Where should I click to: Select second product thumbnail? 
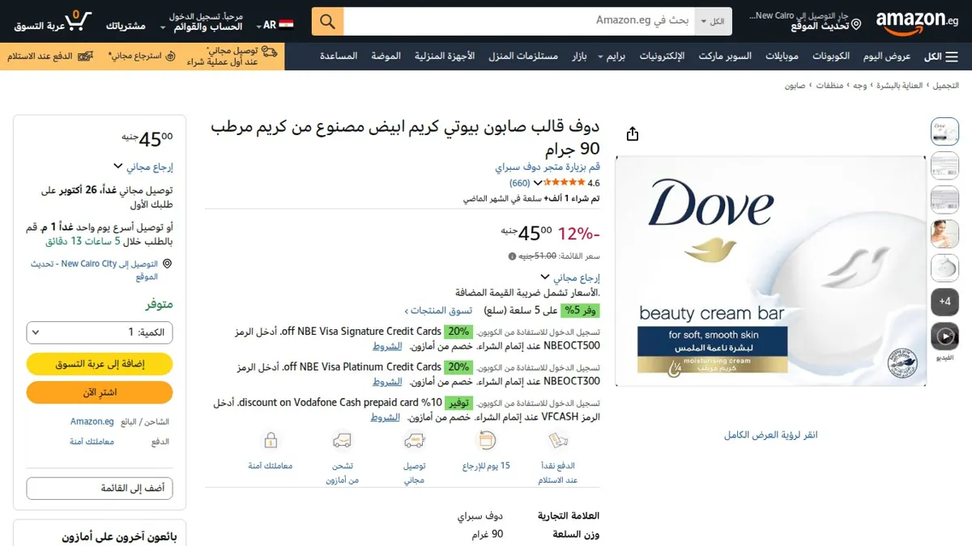pyautogui.click(x=944, y=166)
